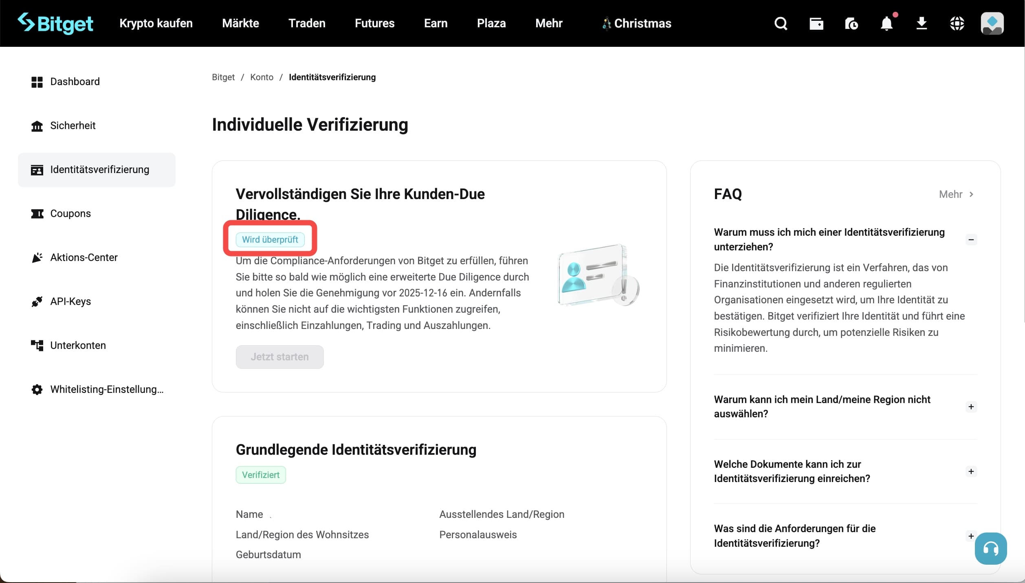Viewport: 1025px width, 583px height.
Task: Open API-Keys from the sidebar
Action: [70, 302]
